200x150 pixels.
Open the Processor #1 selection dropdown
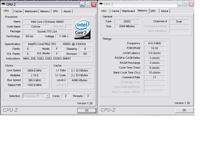pyautogui.click(x=47, y=96)
